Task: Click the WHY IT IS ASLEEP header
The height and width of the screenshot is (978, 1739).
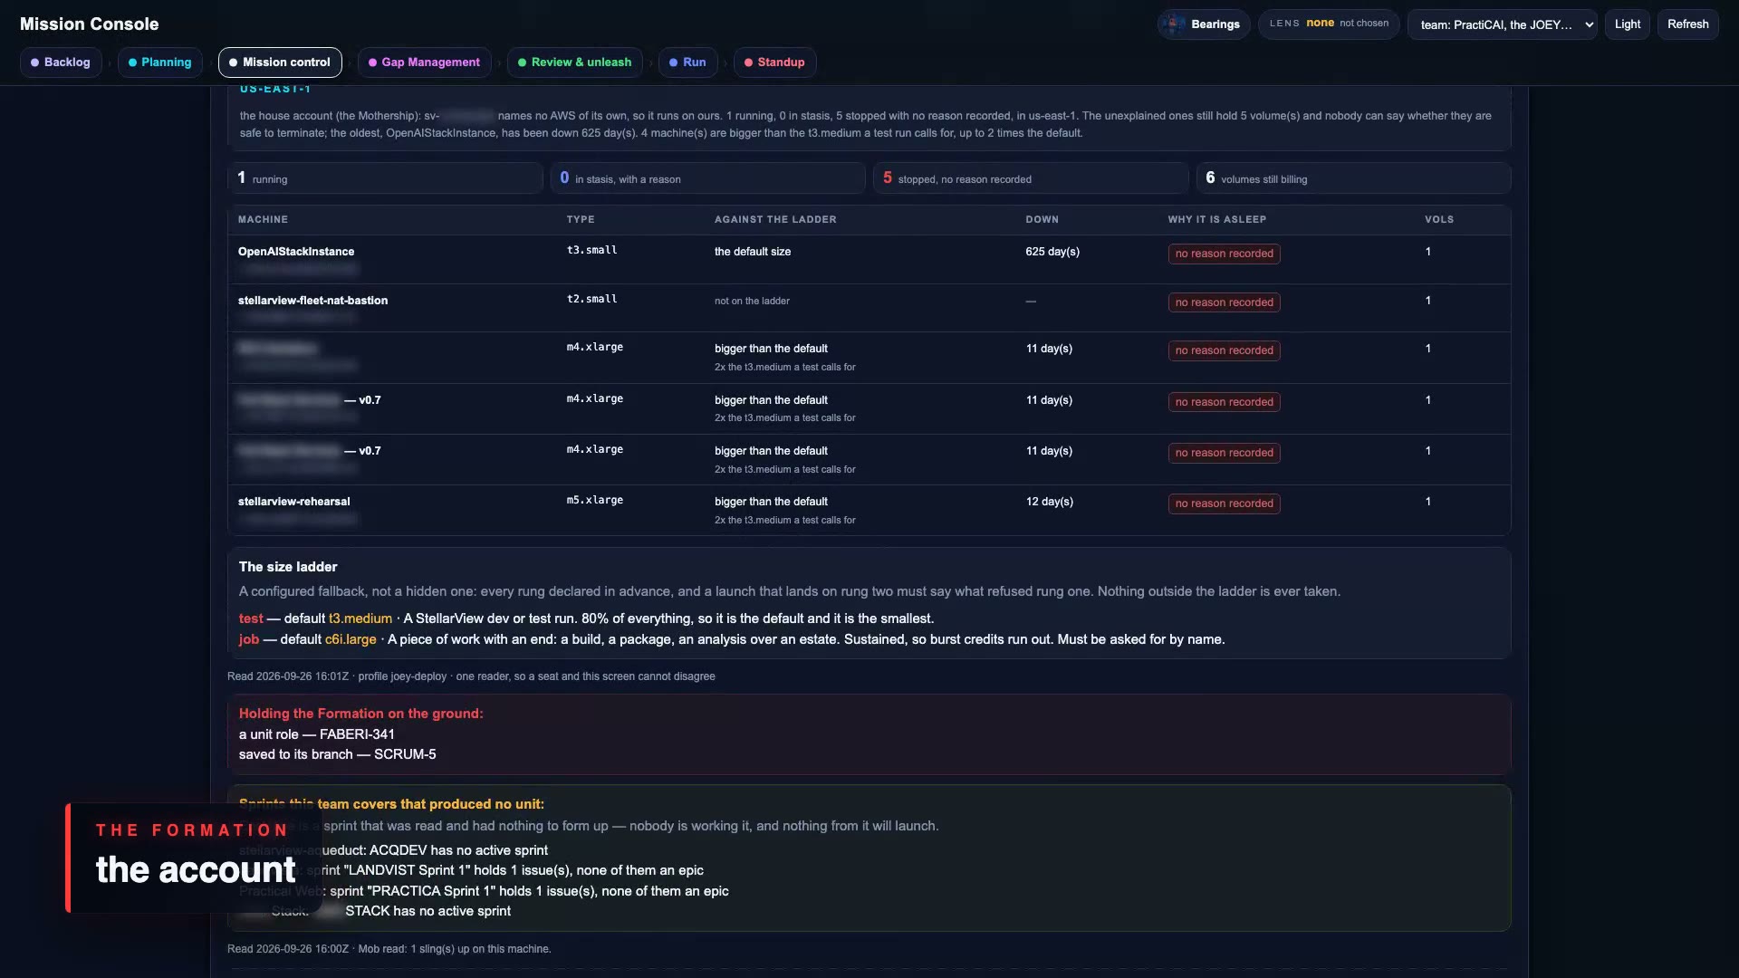Action: (x=1216, y=220)
